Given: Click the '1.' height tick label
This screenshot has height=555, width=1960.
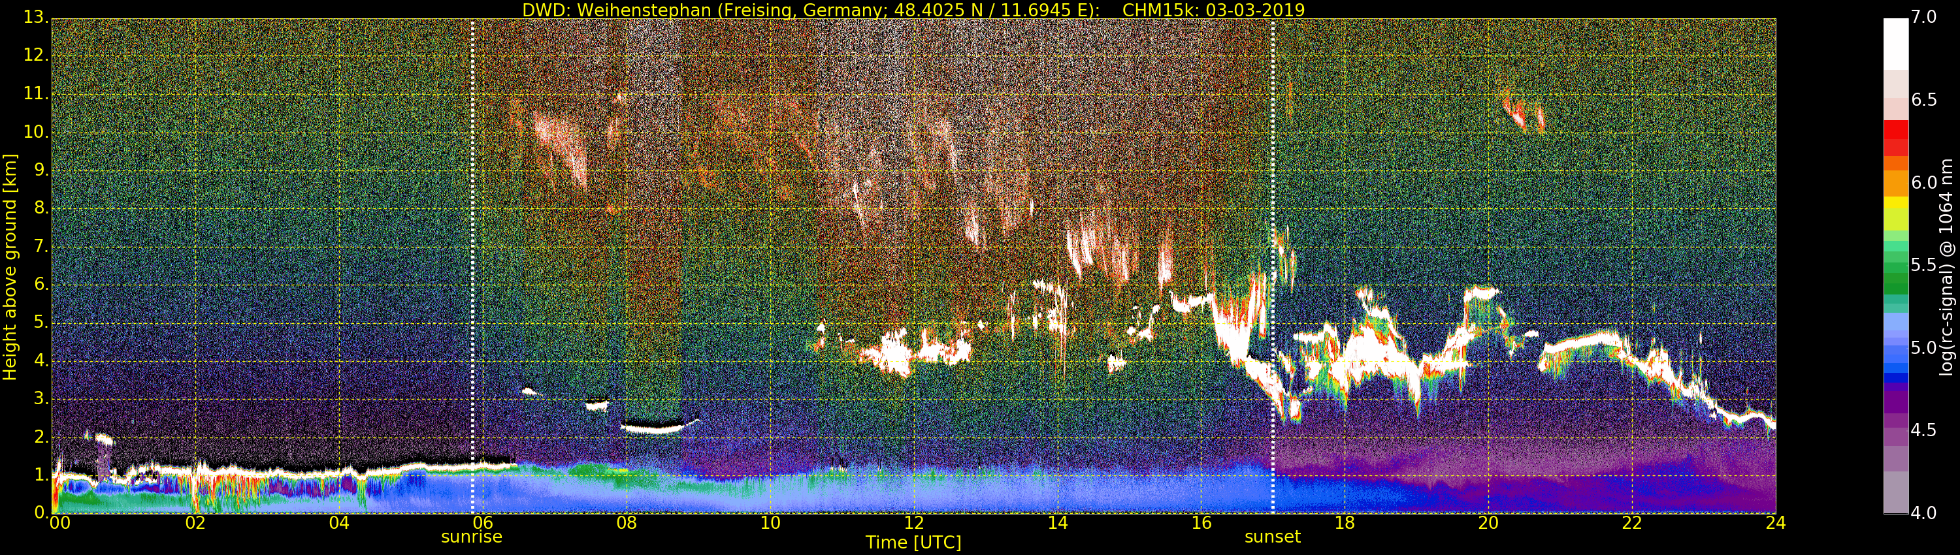Looking at the screenshot, I should pos(41,475).
